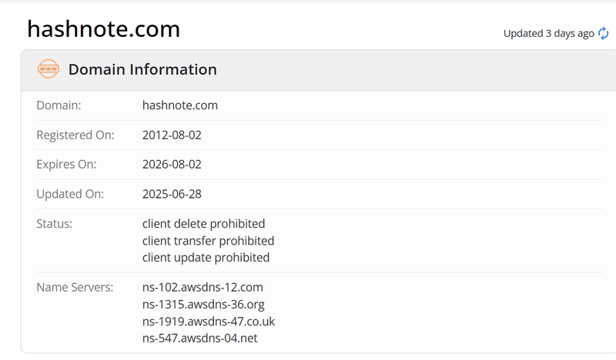Click the orange www globe icon

[x=49, y=69]
